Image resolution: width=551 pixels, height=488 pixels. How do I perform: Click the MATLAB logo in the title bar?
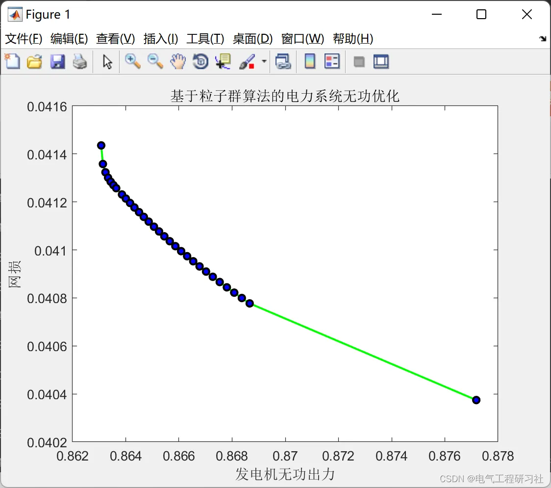coord(15,14)
